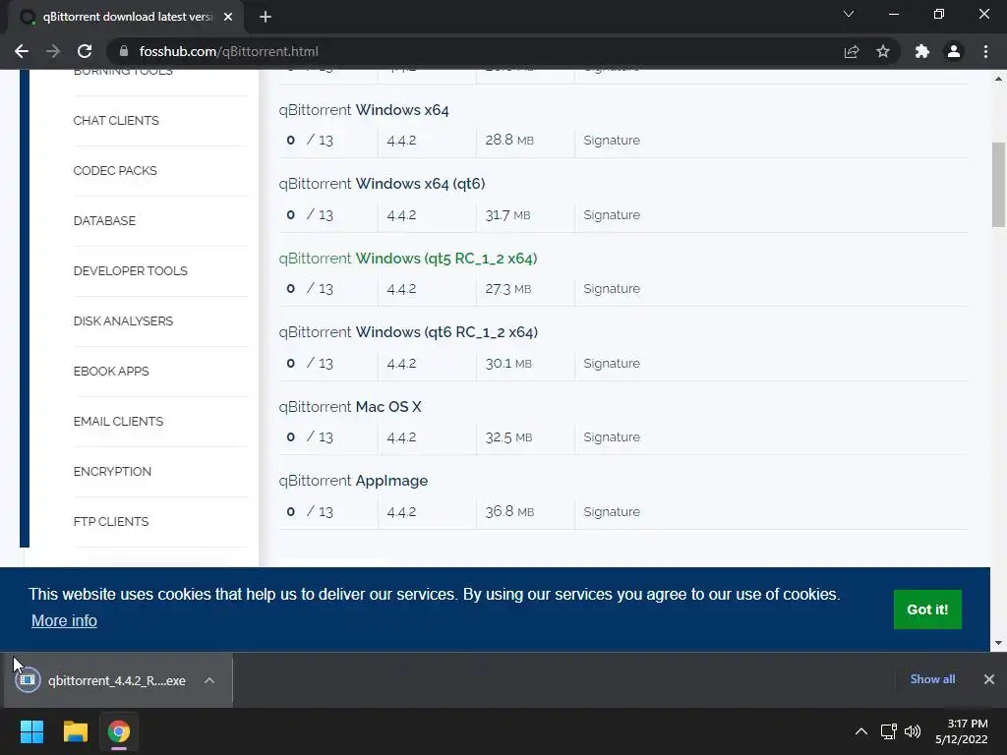
Task: Open Signature for Windows x64 (qt6) row
Action: [x=612, y=215]
